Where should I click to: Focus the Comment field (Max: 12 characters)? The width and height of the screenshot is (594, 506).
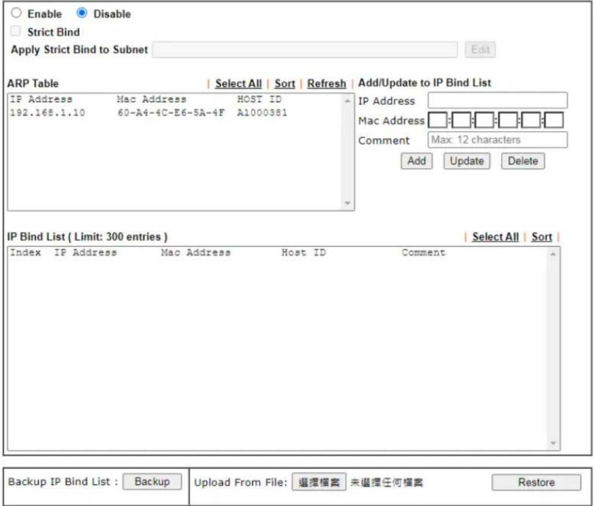click(497, 140)
